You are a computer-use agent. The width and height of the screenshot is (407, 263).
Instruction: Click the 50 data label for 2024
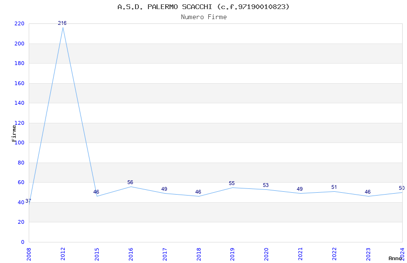pyautogui.click(x=402, y=188)
